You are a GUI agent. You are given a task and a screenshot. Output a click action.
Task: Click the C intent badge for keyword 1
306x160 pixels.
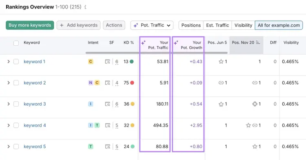coord(91,62)
